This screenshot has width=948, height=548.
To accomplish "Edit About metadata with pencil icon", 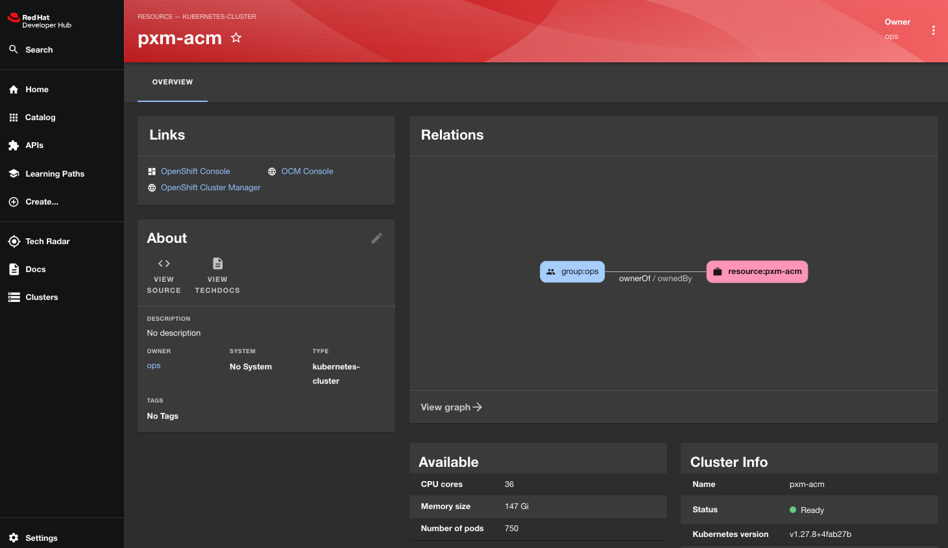I will tap(377, 238).
